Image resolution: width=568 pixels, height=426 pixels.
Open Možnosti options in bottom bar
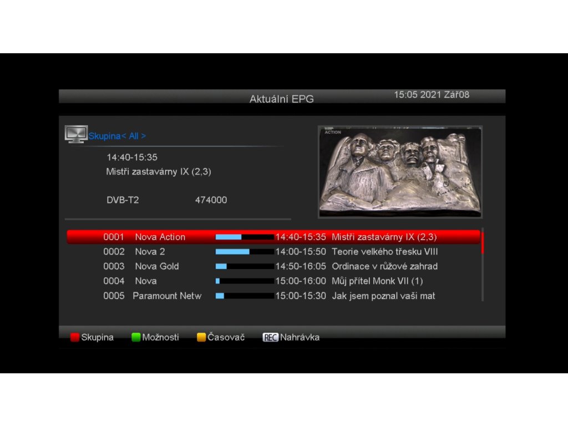click(x=160, y=337)
